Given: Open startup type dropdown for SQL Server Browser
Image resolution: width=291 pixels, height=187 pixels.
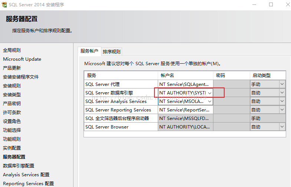Looking at the screenshot, I should pos(282,127).
